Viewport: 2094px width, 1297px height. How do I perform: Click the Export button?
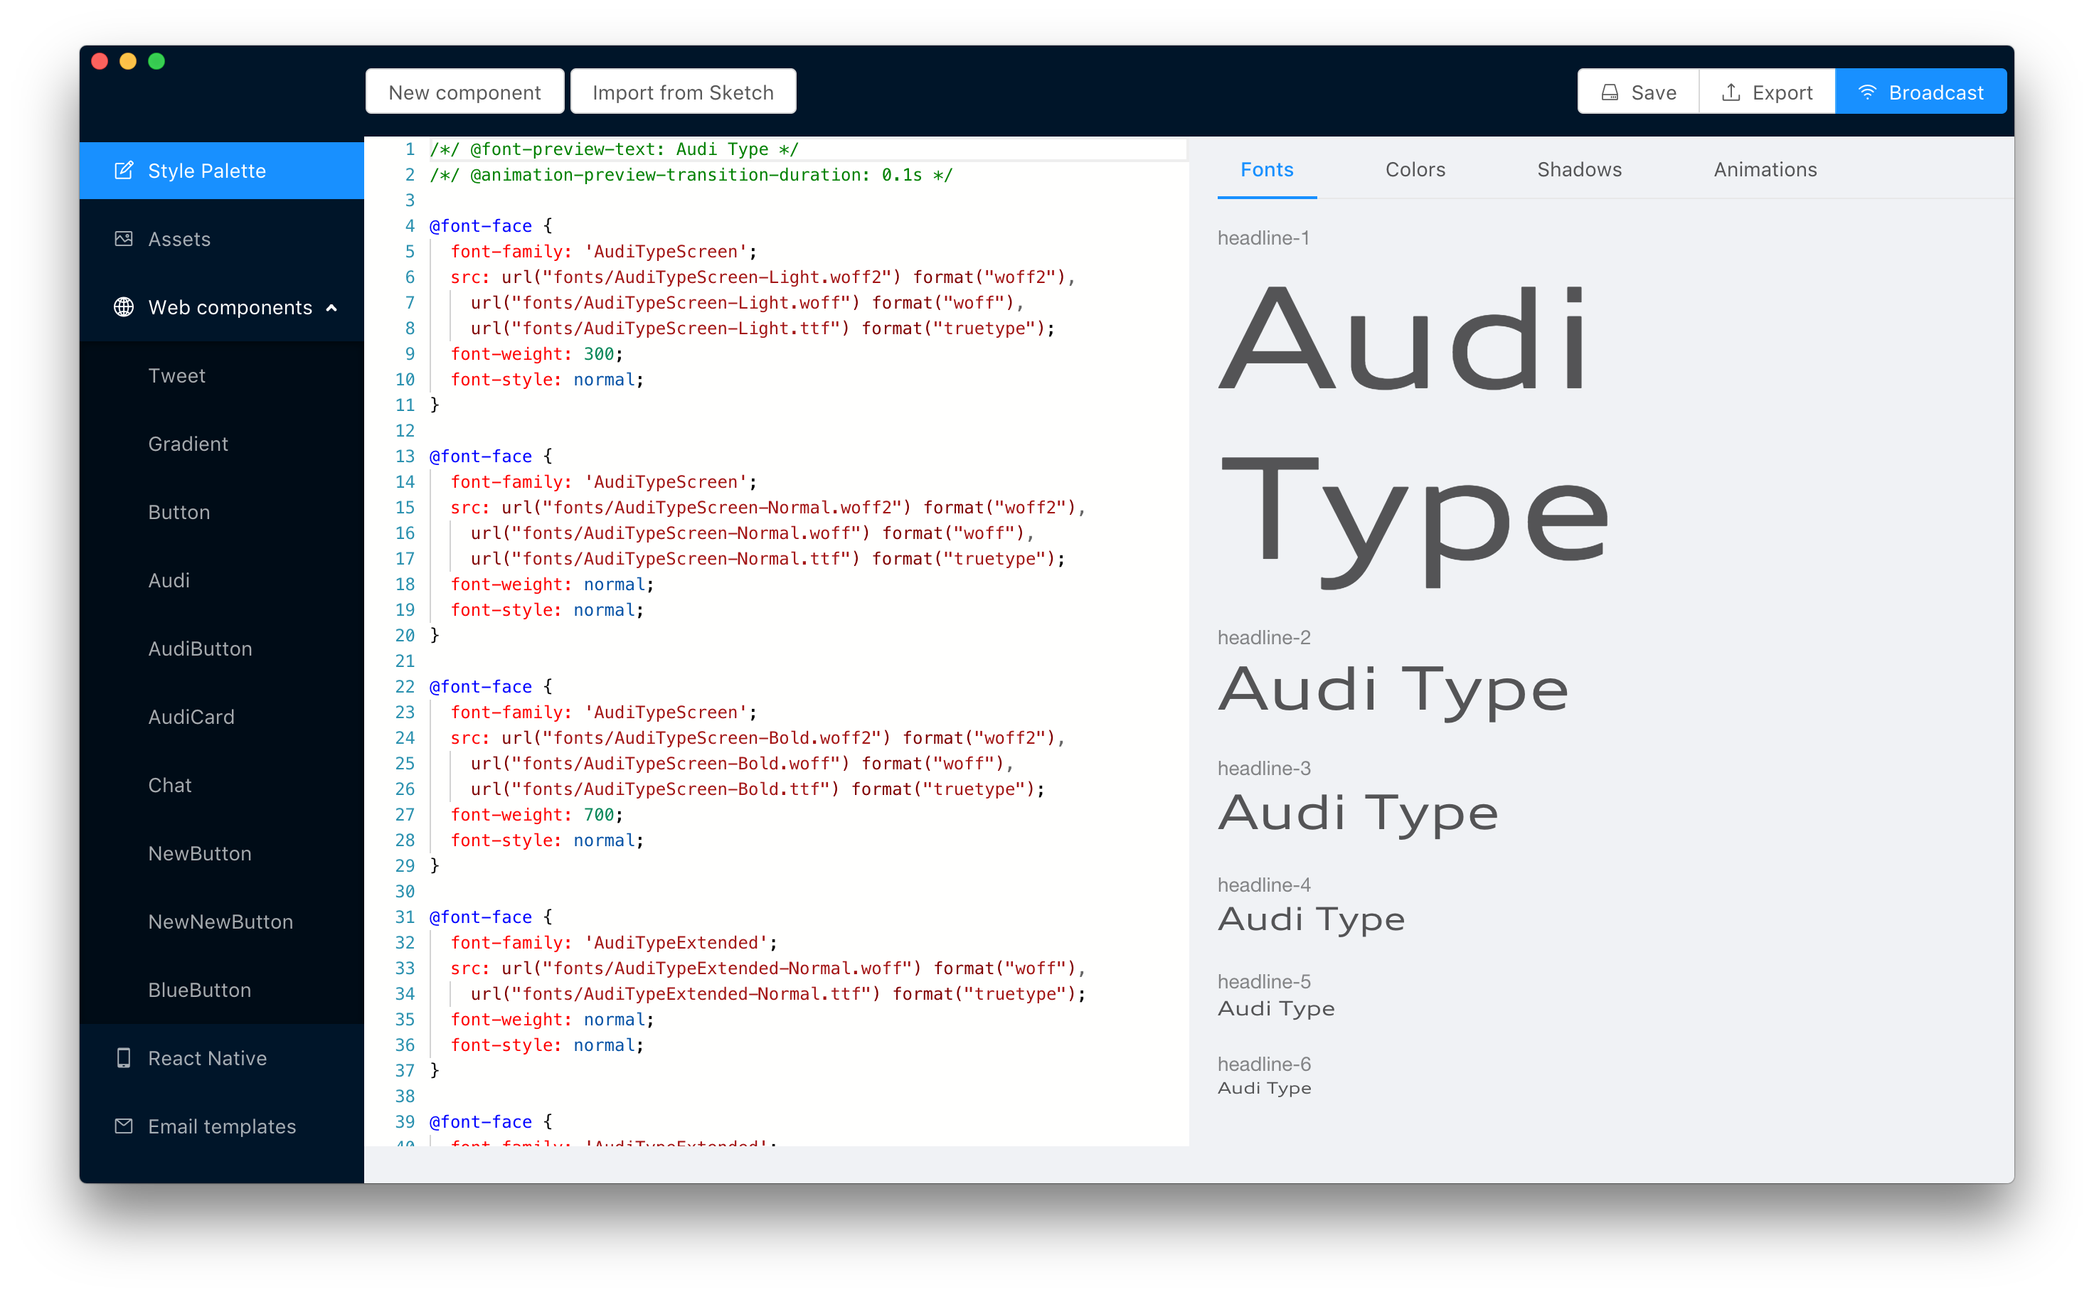pos(1766,92)
